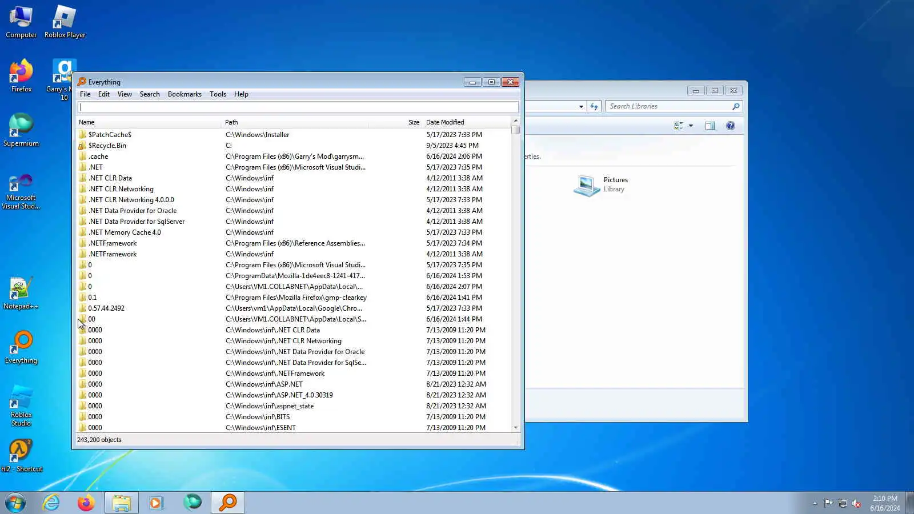
Task: Select the .NET CLR Networking 4.0.0.0 result
Action: [131, 200]
